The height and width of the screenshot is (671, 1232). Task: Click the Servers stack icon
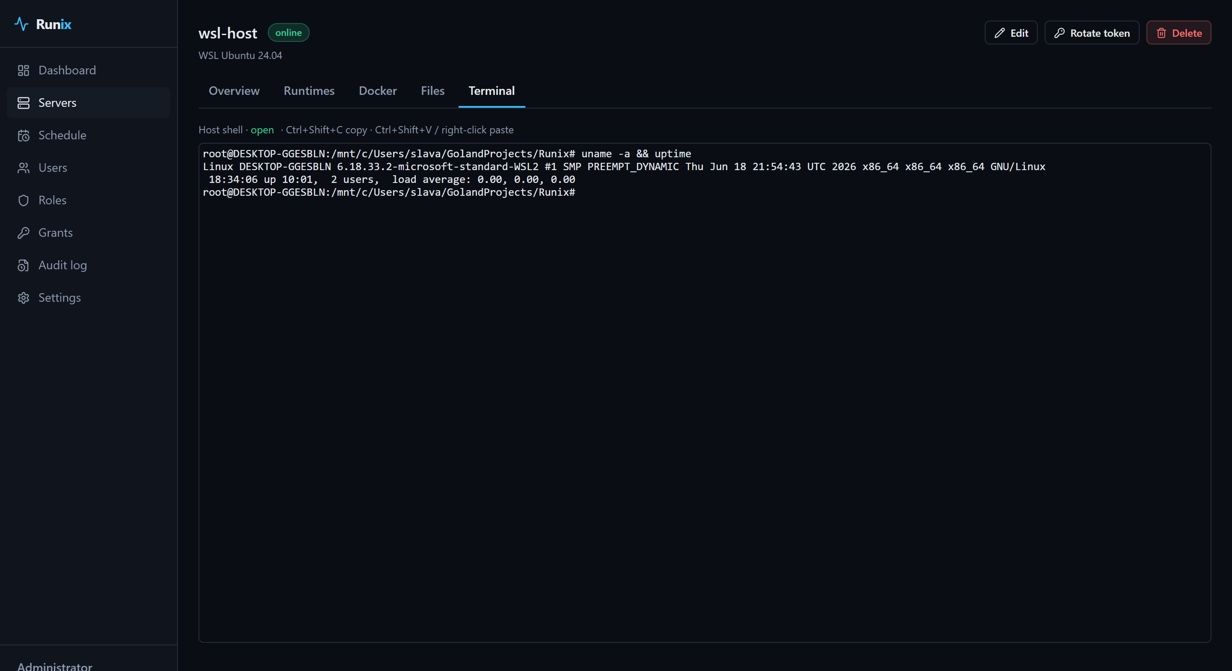pyautogui.click(x=24, y=103)
